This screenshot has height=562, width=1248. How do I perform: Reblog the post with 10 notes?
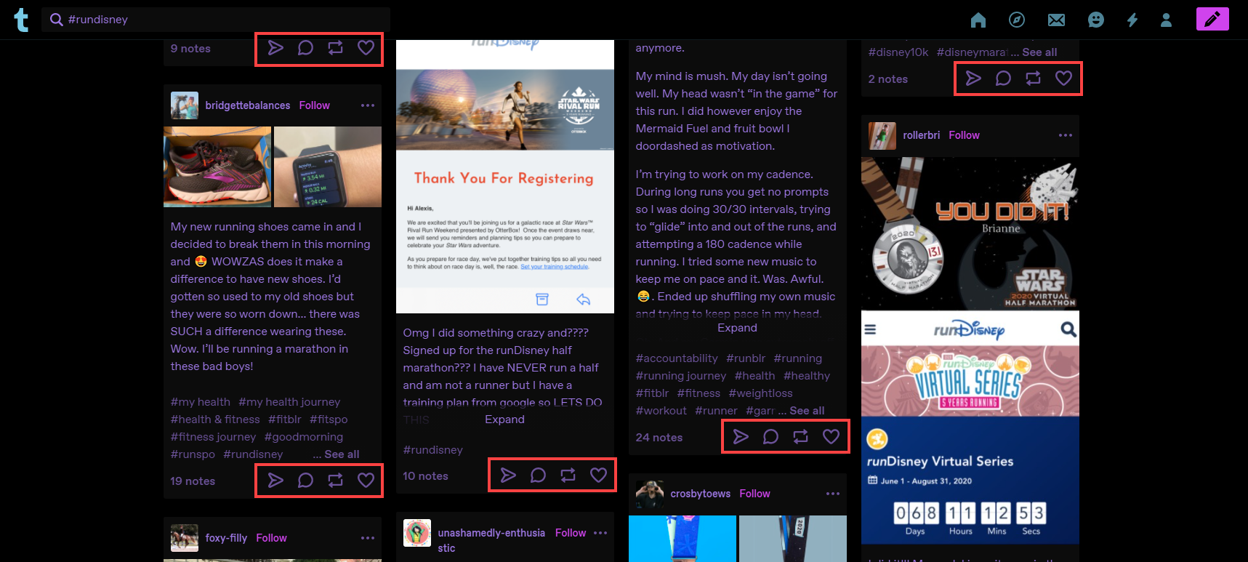point(568,475)
